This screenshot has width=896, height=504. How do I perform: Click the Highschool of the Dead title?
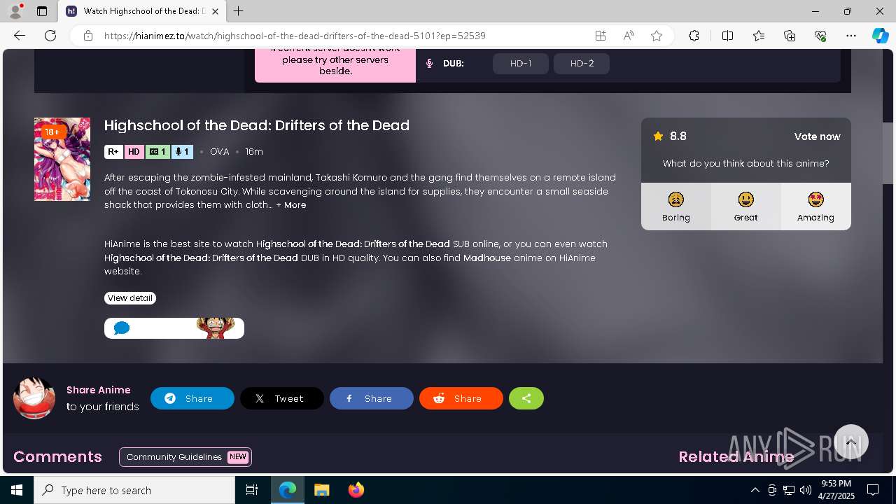[257, 125]
